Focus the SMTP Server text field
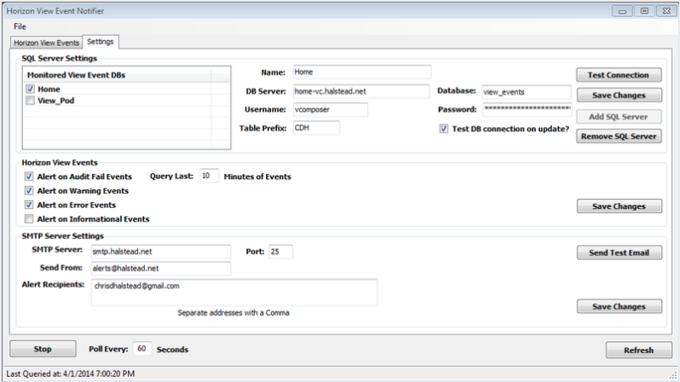 (160, 252)
